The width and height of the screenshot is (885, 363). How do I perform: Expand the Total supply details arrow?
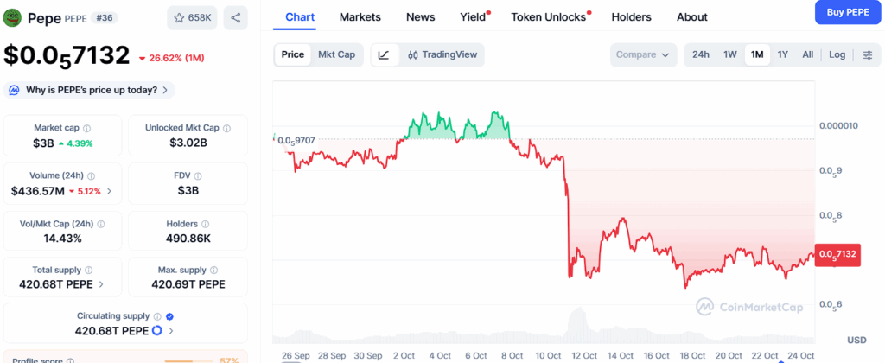[x=101, y=284]
